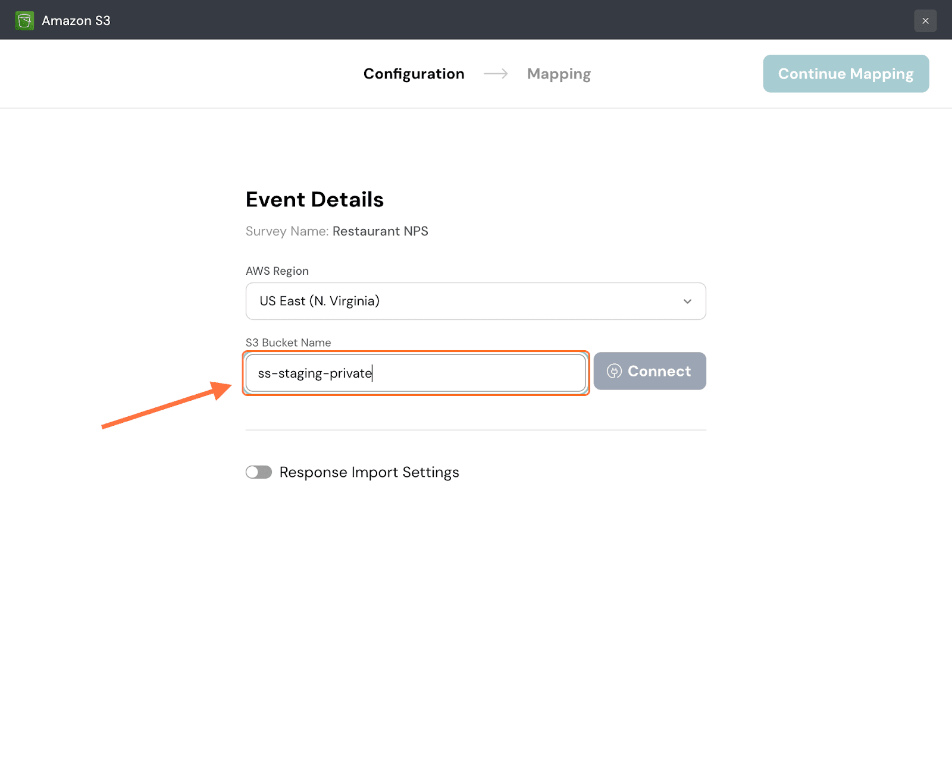The image size is (952, 776).
Task: Click the Connect button text
Action: pyautogui.click(x=659, y=372)
